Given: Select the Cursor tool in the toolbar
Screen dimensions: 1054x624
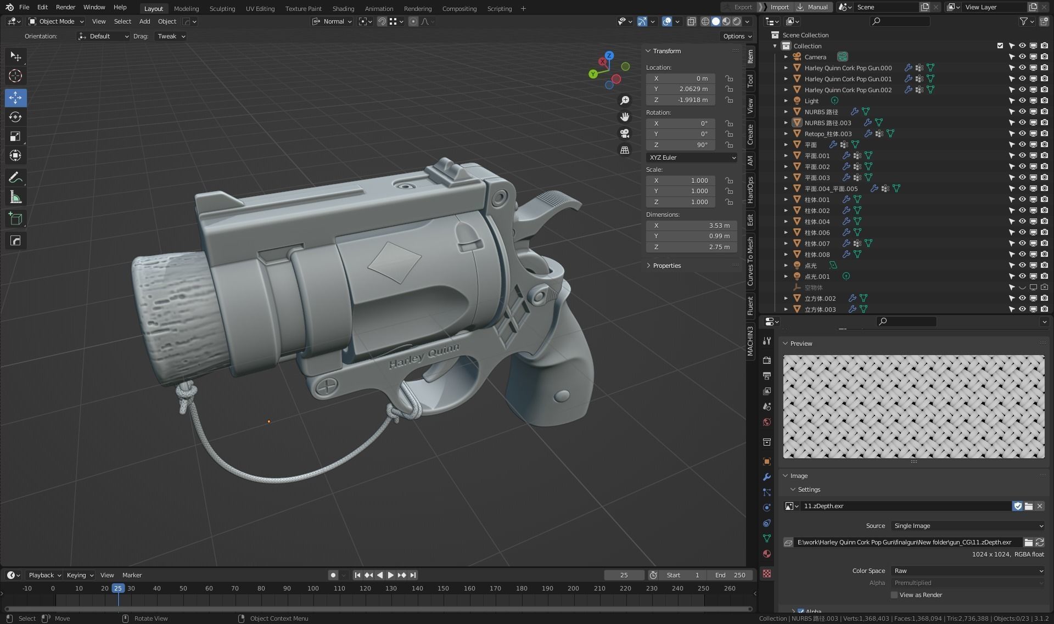Looking at the screenshot, I should (15, 76).
